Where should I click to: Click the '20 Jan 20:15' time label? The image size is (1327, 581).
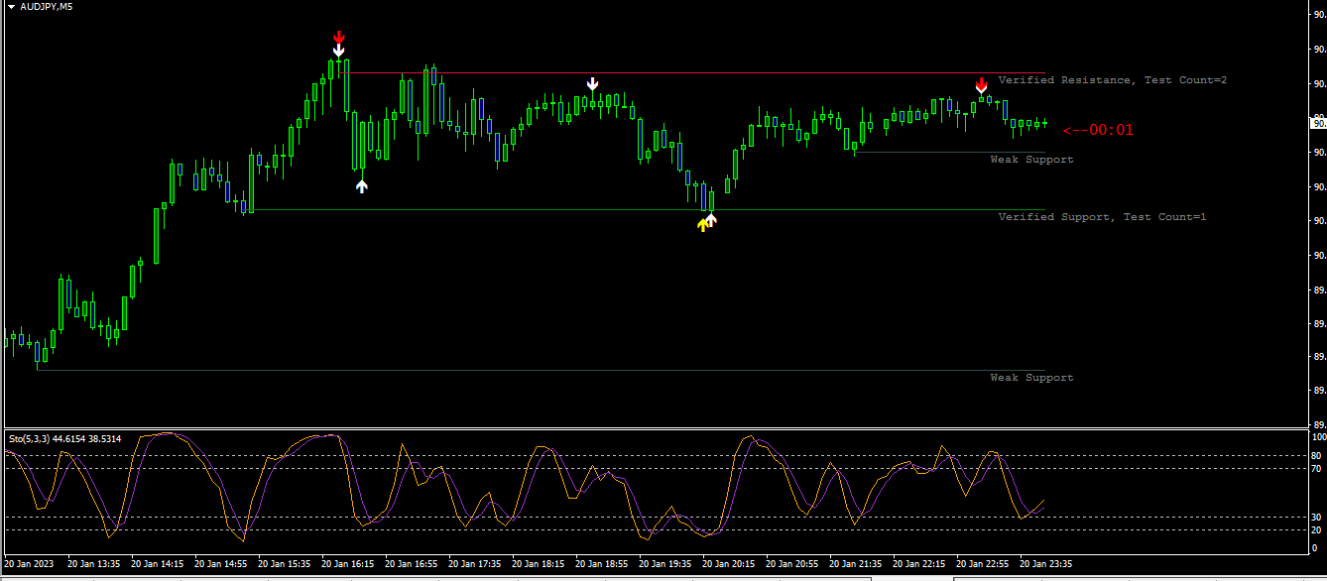pos(729,563)
